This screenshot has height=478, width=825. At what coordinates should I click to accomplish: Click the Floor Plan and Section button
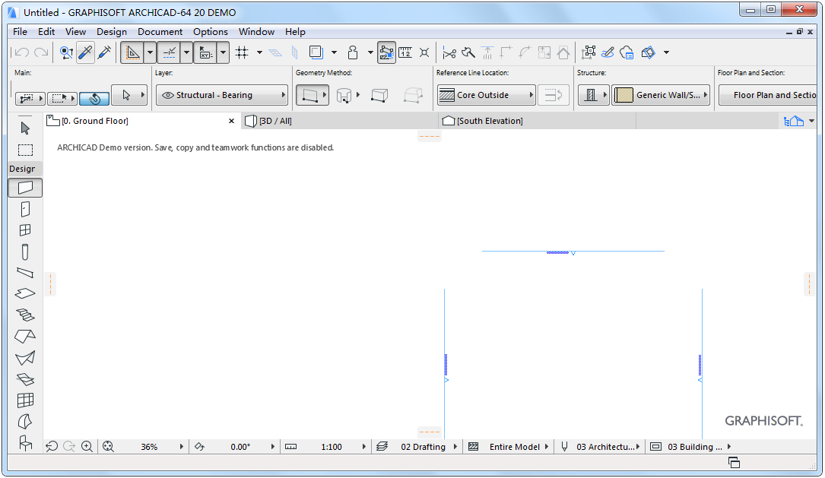click(x=768, y=95)
